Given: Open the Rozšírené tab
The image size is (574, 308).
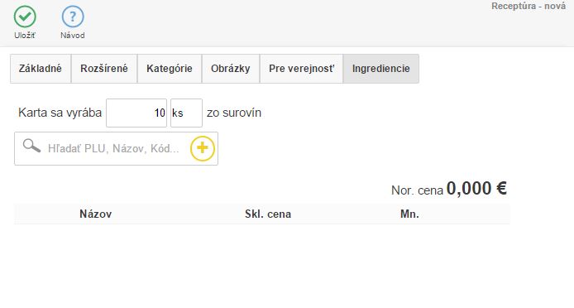Looking at the screenshot, I should pyautogui.click(x=104, y=69).
